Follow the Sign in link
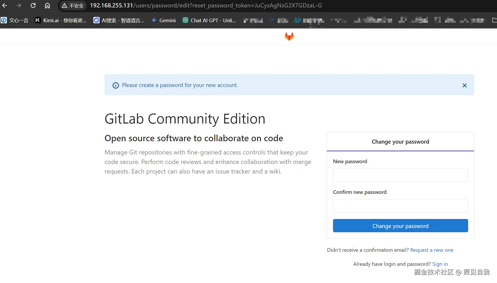Viewport: 497px width, 283px height. click(440, 264)
